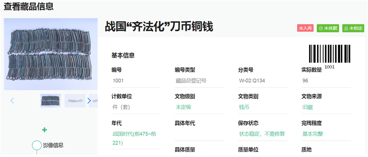Click the 计数单位 field 件（套）
Image resolution: width=368 pixels, height=157 pixels.
tap(136, 107)
